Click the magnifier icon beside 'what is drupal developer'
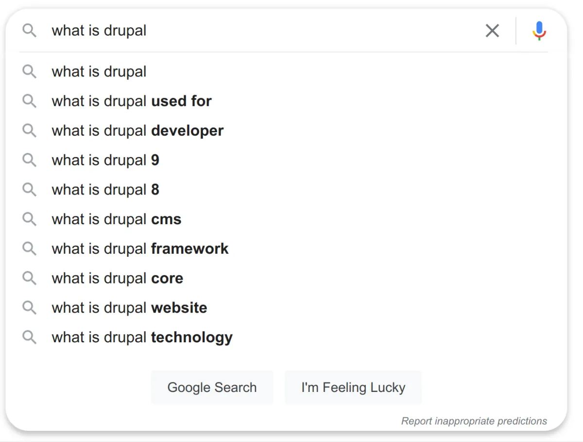Screen dimensions: 583x442 (30, 131)
